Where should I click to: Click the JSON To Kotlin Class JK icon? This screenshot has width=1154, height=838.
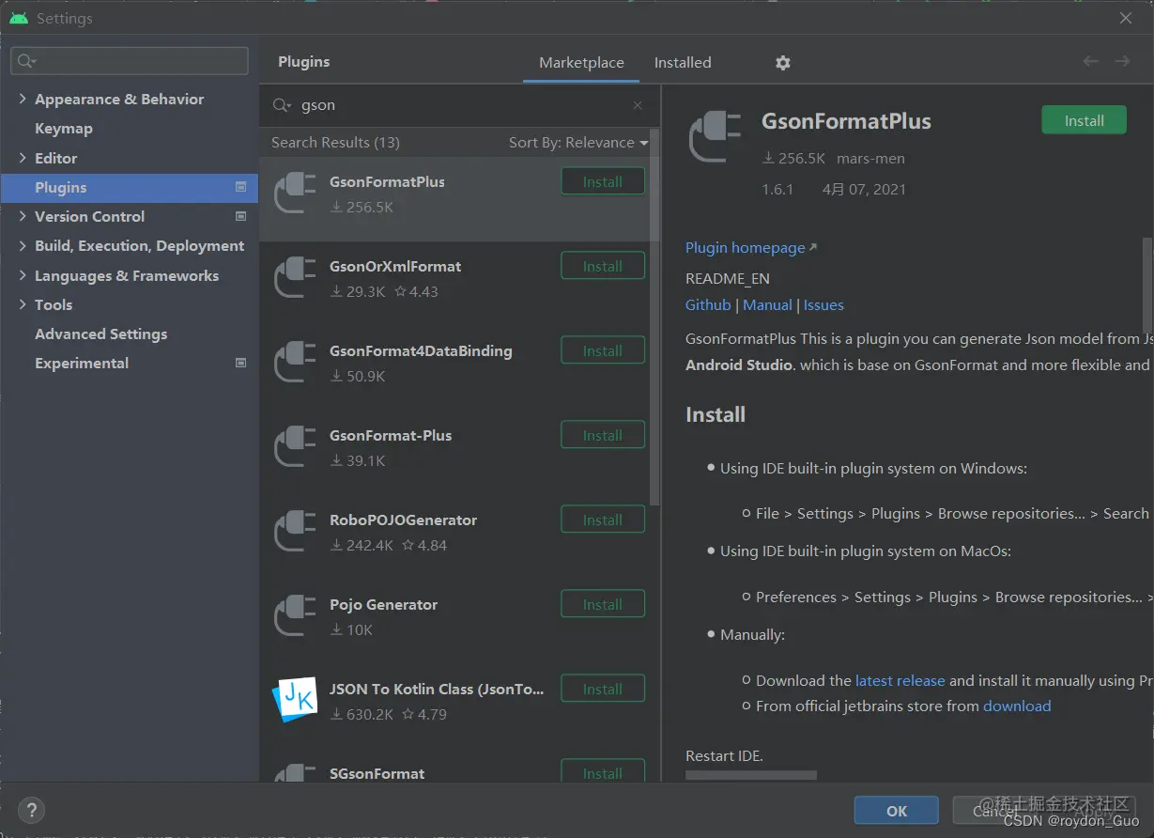295,701
